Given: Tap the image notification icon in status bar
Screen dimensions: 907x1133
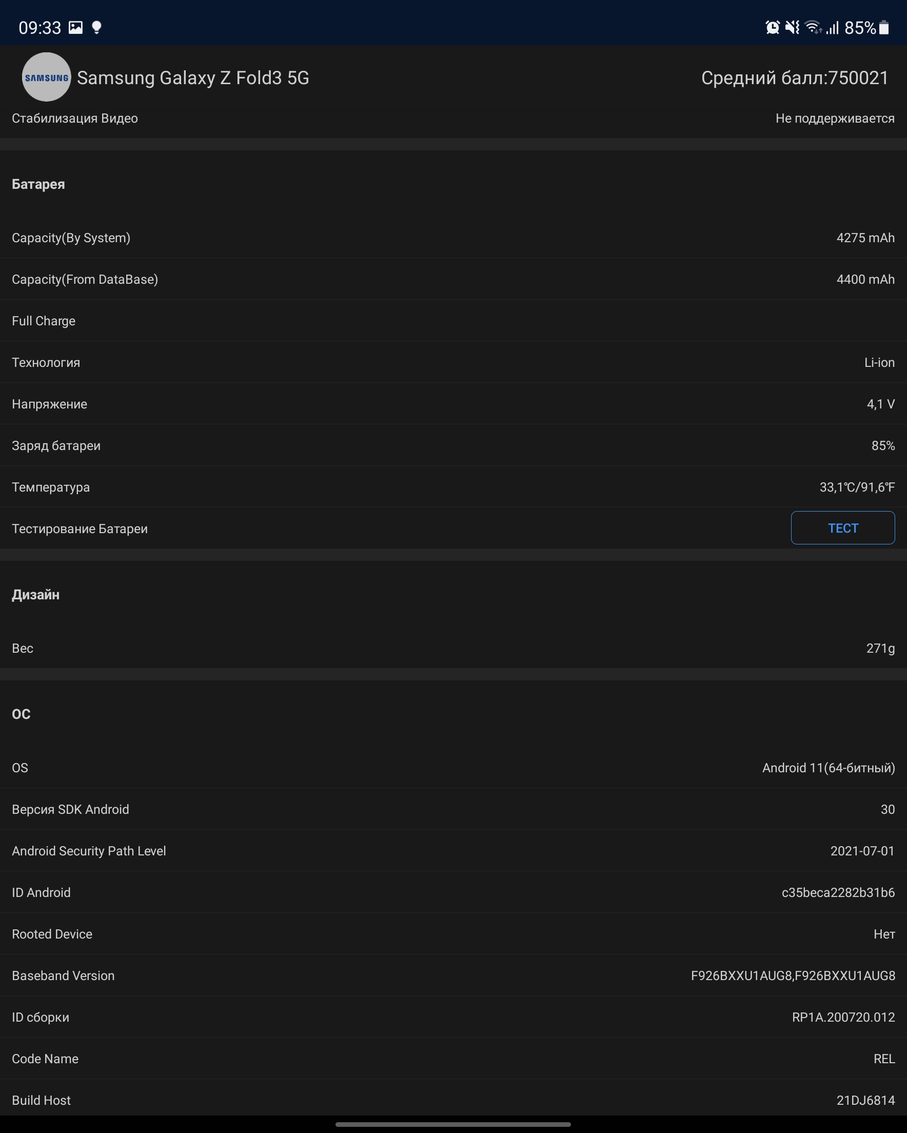Looking at the screenshot, I should pos(76,27).
